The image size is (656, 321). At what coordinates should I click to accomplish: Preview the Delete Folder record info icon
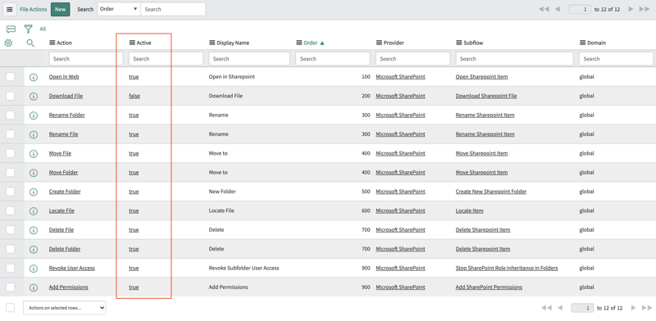pos(34,249)
